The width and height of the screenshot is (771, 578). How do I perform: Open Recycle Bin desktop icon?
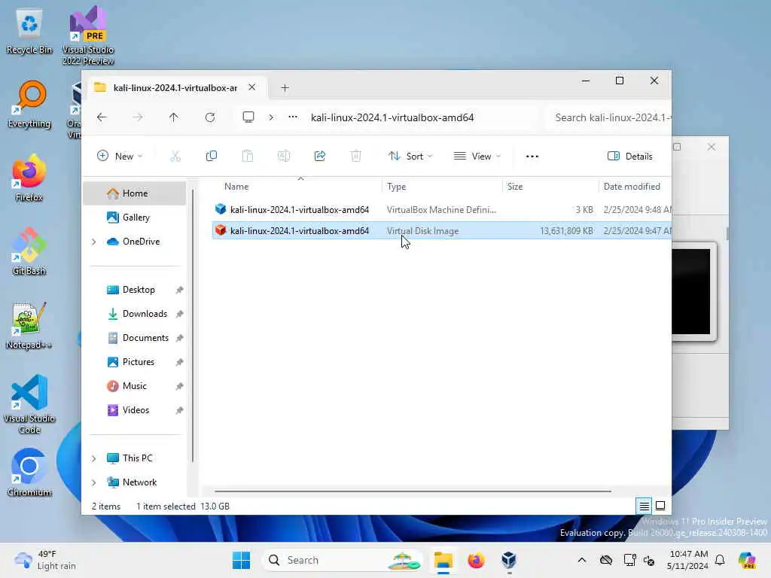pyautogui.click(x=29, y=32)
